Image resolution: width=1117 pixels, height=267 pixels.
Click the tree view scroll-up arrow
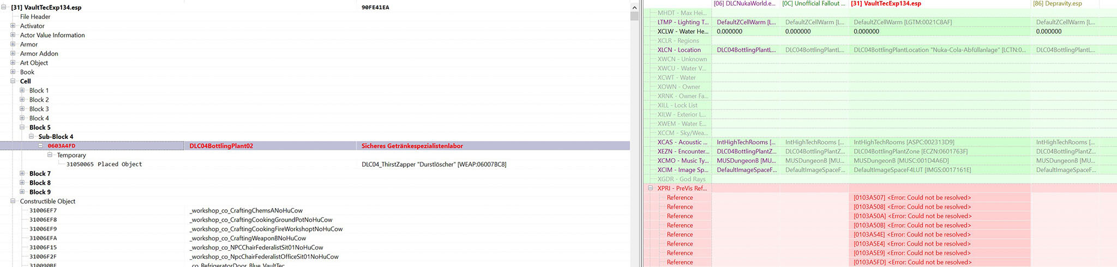pos(634,8)
